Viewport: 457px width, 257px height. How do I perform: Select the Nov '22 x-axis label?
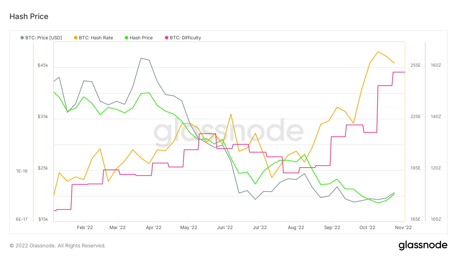[403, 228]
